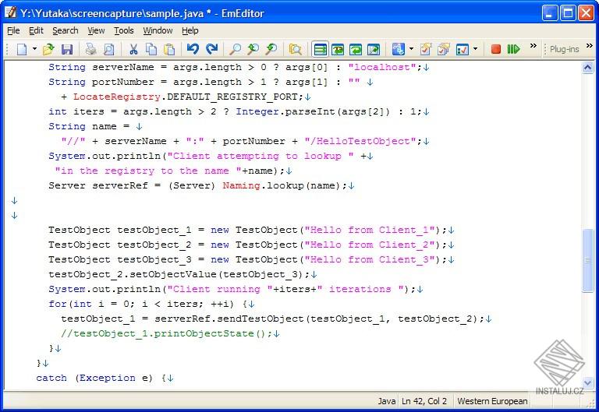Cut selection with the scissors icon

click(x=133, y=49)
